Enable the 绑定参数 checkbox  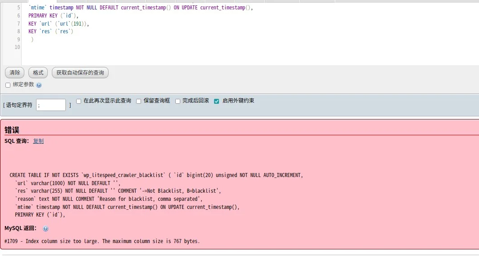pyautogui.click(x=8, y=85)
